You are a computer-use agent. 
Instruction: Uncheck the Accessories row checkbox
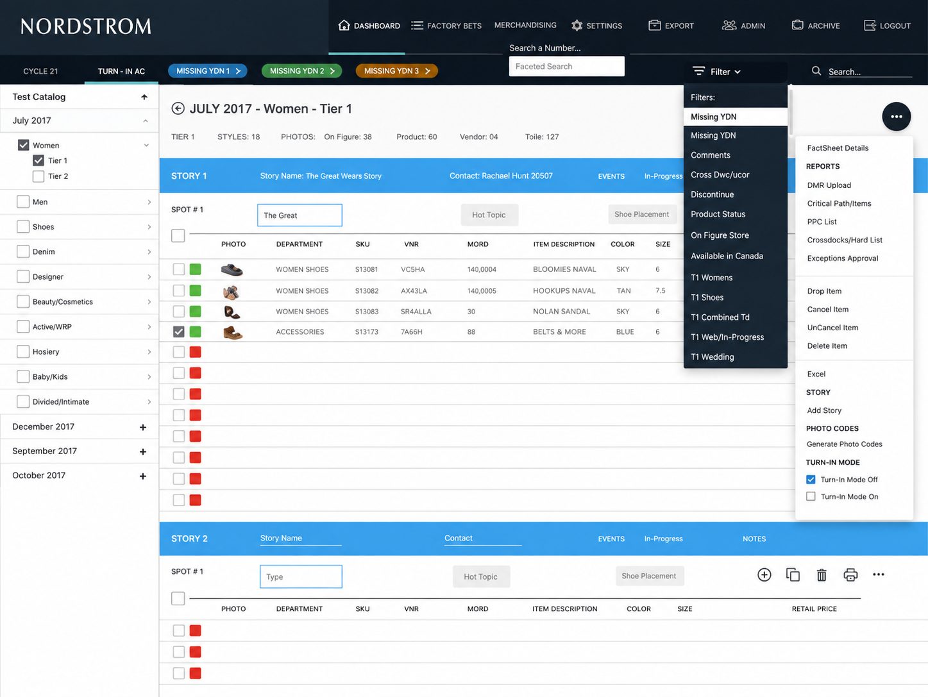[x=179, y=332]
